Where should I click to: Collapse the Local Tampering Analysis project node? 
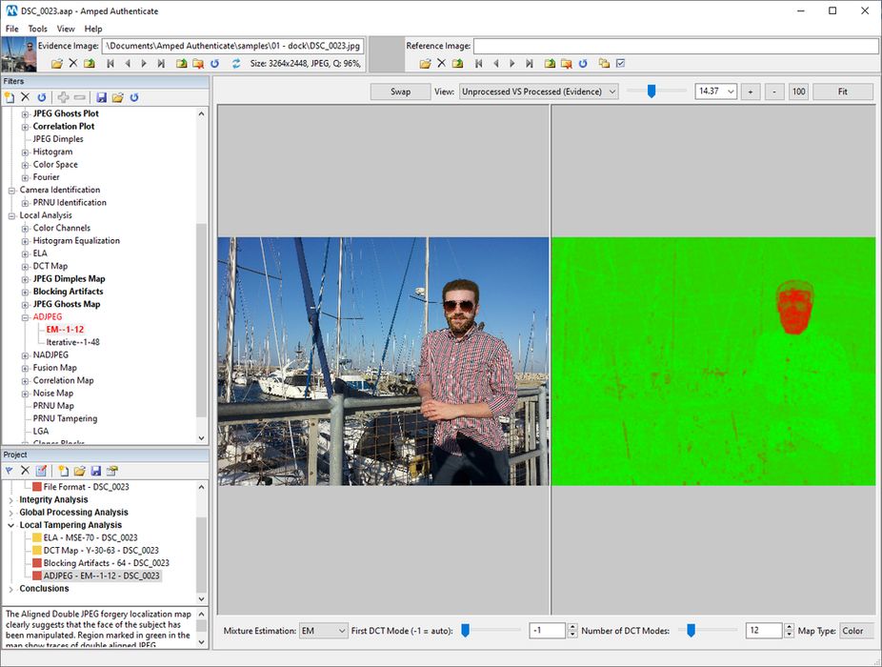[x=11, y=525]
